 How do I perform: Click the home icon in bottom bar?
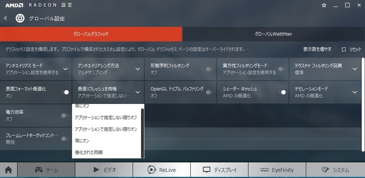tap(8, 170)
